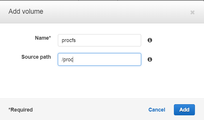Focus the Name input field
This screenshot has height=120, width=204.
click(x=99, y=40)
